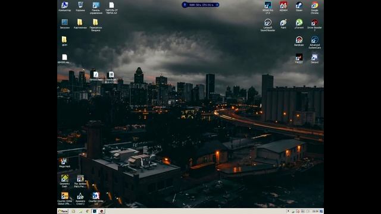Open the Картиночки folder

80,24
